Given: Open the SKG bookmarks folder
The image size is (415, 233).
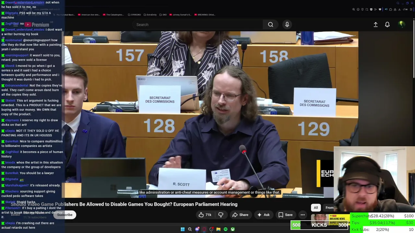Looking at the screenshot, I should pyautogui.click(x=162, y=15).
